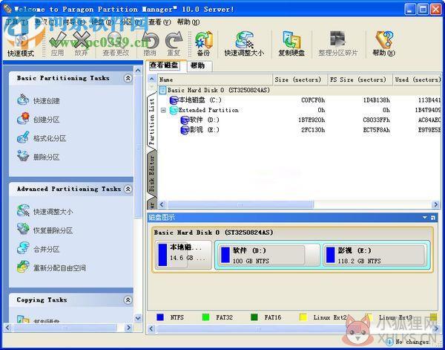Screen dimensions: 445x350
Task: Click the 复制硬盘 copy disk icon
Action: pyautogui.click(x=291, y=44)
